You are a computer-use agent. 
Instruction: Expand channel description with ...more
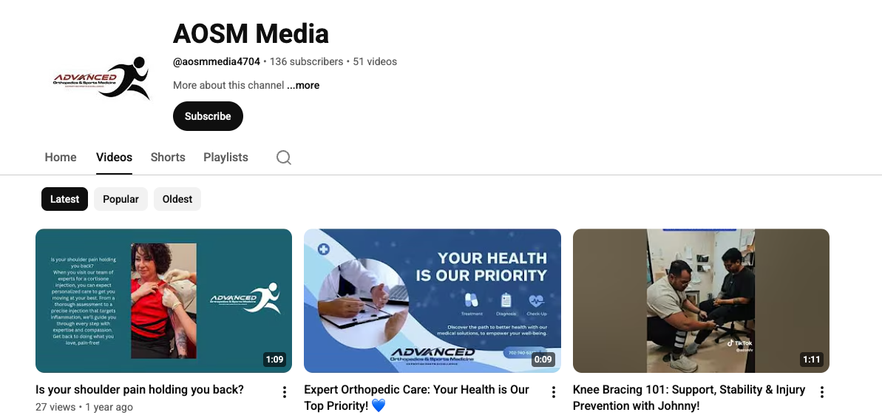tap(303, 86)
